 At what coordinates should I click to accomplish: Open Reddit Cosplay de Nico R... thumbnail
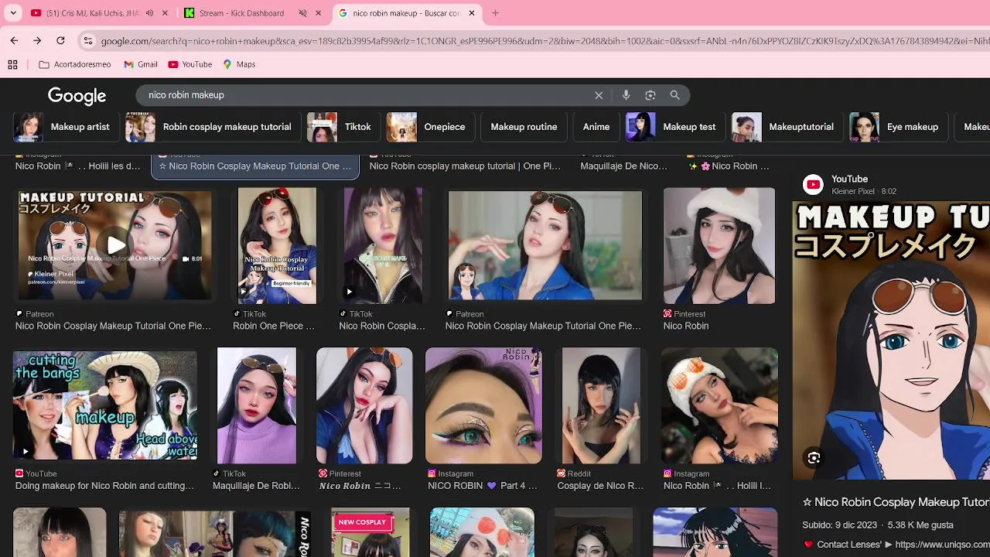point(601,405)
